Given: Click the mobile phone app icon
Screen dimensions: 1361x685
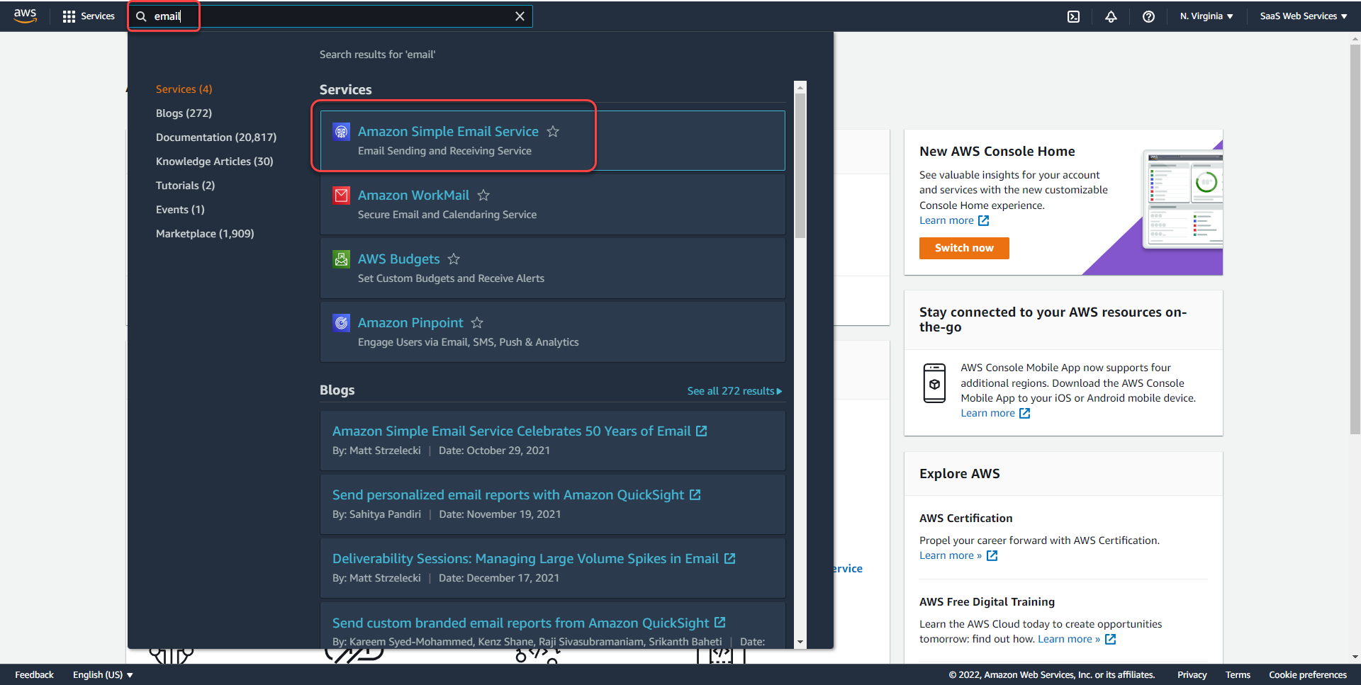Looking at the screenshot, I should 934,383.
